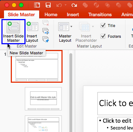Click the yellow minimize window button
The image size is (133, 132).
click(14, 5)
